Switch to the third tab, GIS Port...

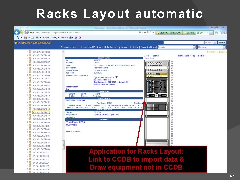pyautogui.click(x=189, y=33)
